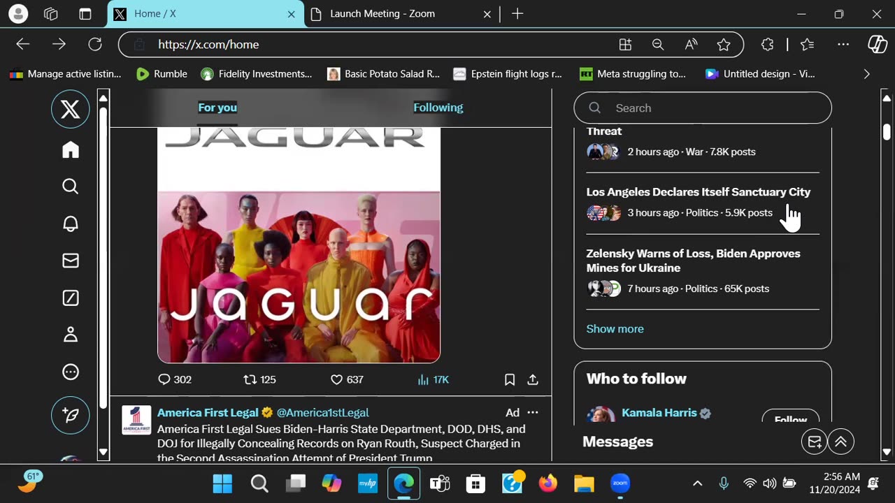Switch to the For you timeline

pos(217,108)
